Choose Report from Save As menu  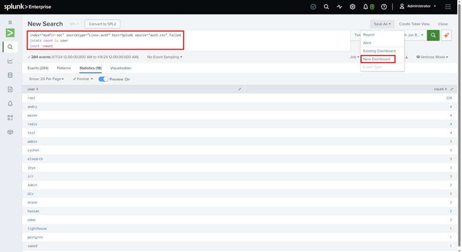pos(369,35)
